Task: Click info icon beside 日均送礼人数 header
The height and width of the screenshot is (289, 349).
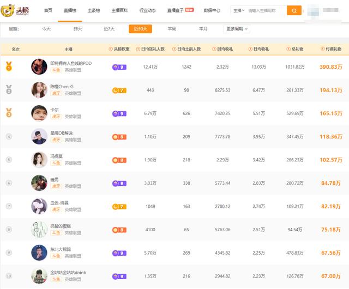Action: [138, 49]
